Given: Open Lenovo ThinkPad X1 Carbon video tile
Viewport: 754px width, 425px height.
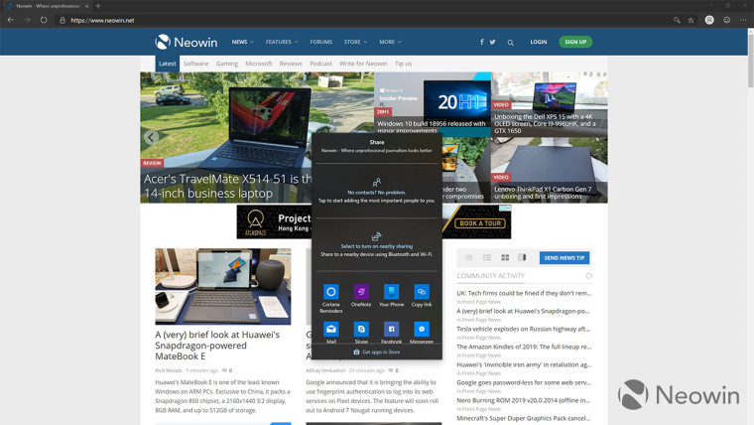Looking at the screenshot, I should (550, 170).
